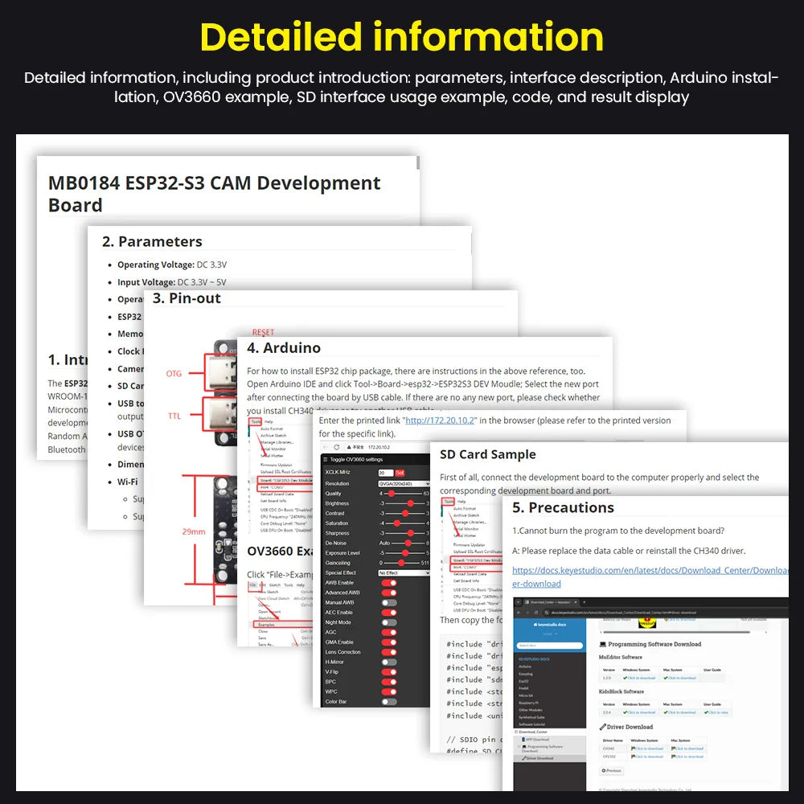Adjust the Saturation slider
Viewport: 804px width, 804px height.
[404, 523]
